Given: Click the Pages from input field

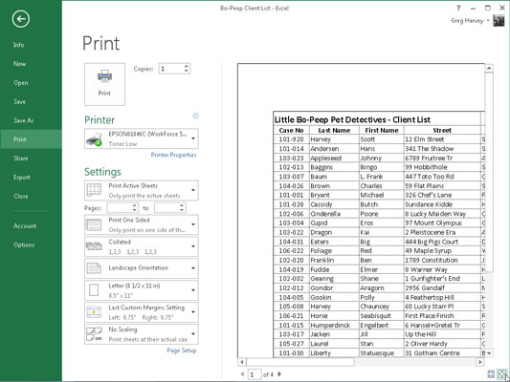Looking at the screenshot, I should [x=120, y=208].
